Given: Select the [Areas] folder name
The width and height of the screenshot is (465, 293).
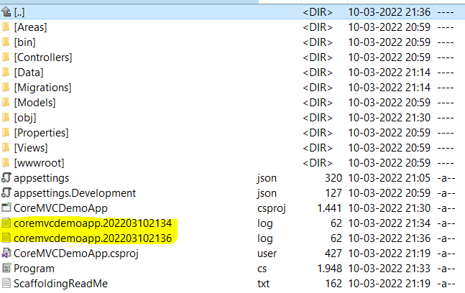Looking at the screenshot, I should click(31, 27).
